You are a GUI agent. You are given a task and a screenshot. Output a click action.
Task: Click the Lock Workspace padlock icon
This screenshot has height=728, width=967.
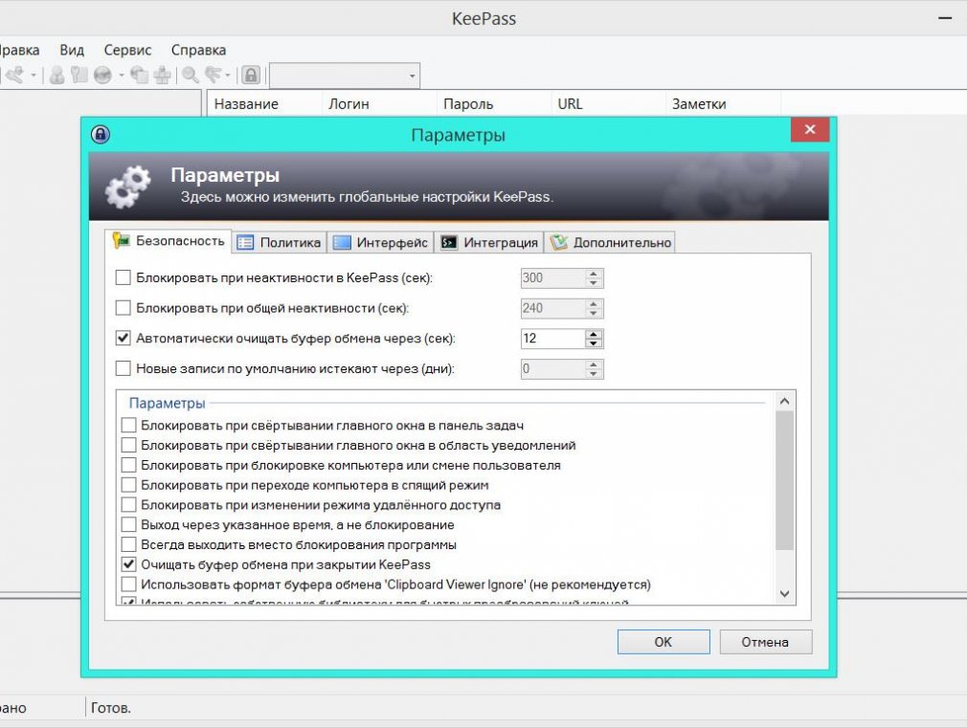[x=251, y=76]
